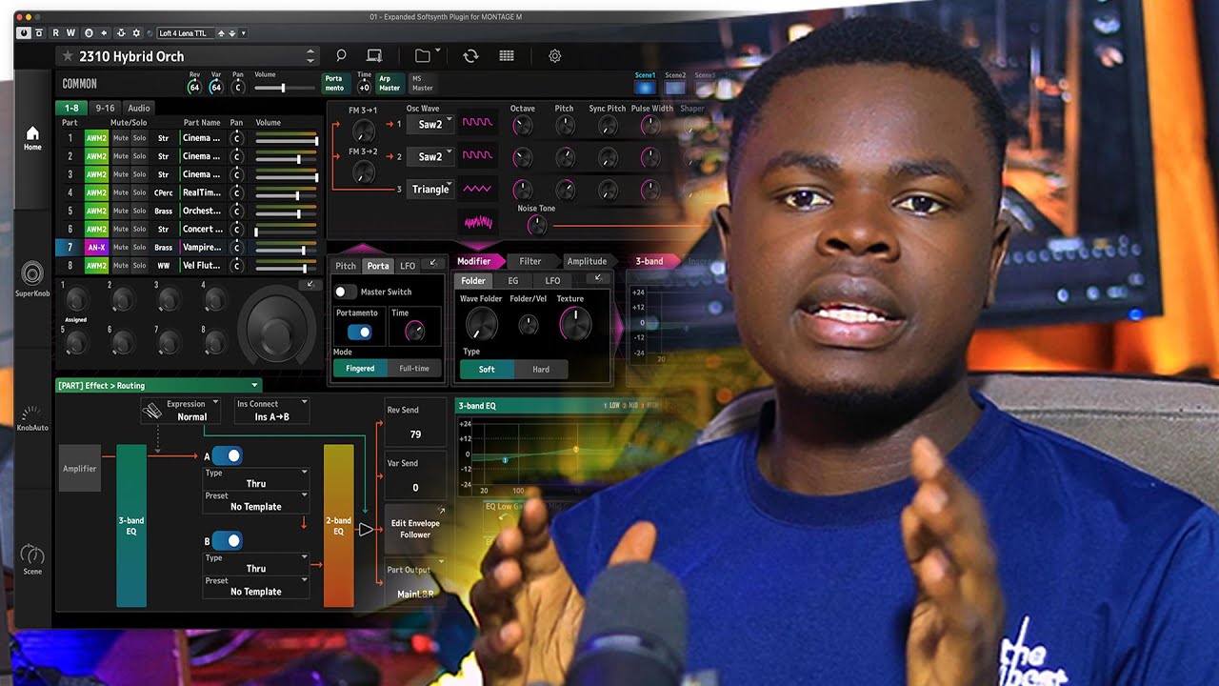This screenshot has height=686, width=1219.
Task: Open Insert B Preset No Template dropdown
Action: pyautogui.click(x=256, y=586)
